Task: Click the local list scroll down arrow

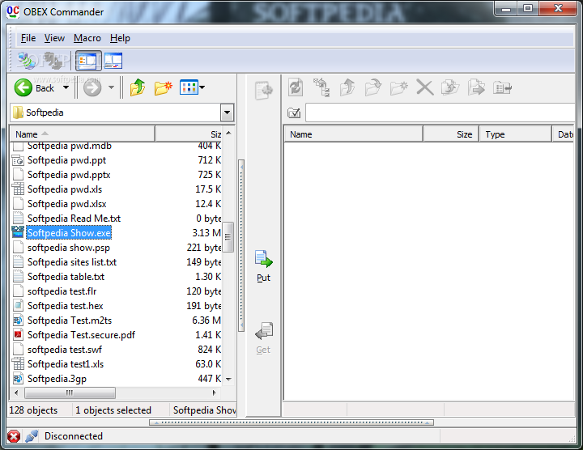Action: [x=228, y=379]
